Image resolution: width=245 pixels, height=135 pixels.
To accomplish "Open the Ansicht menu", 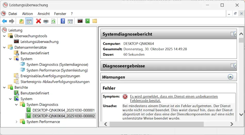I will point(44,14).
